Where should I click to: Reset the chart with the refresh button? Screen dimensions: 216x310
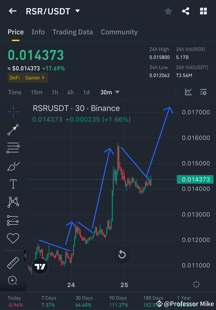(122, 254)
